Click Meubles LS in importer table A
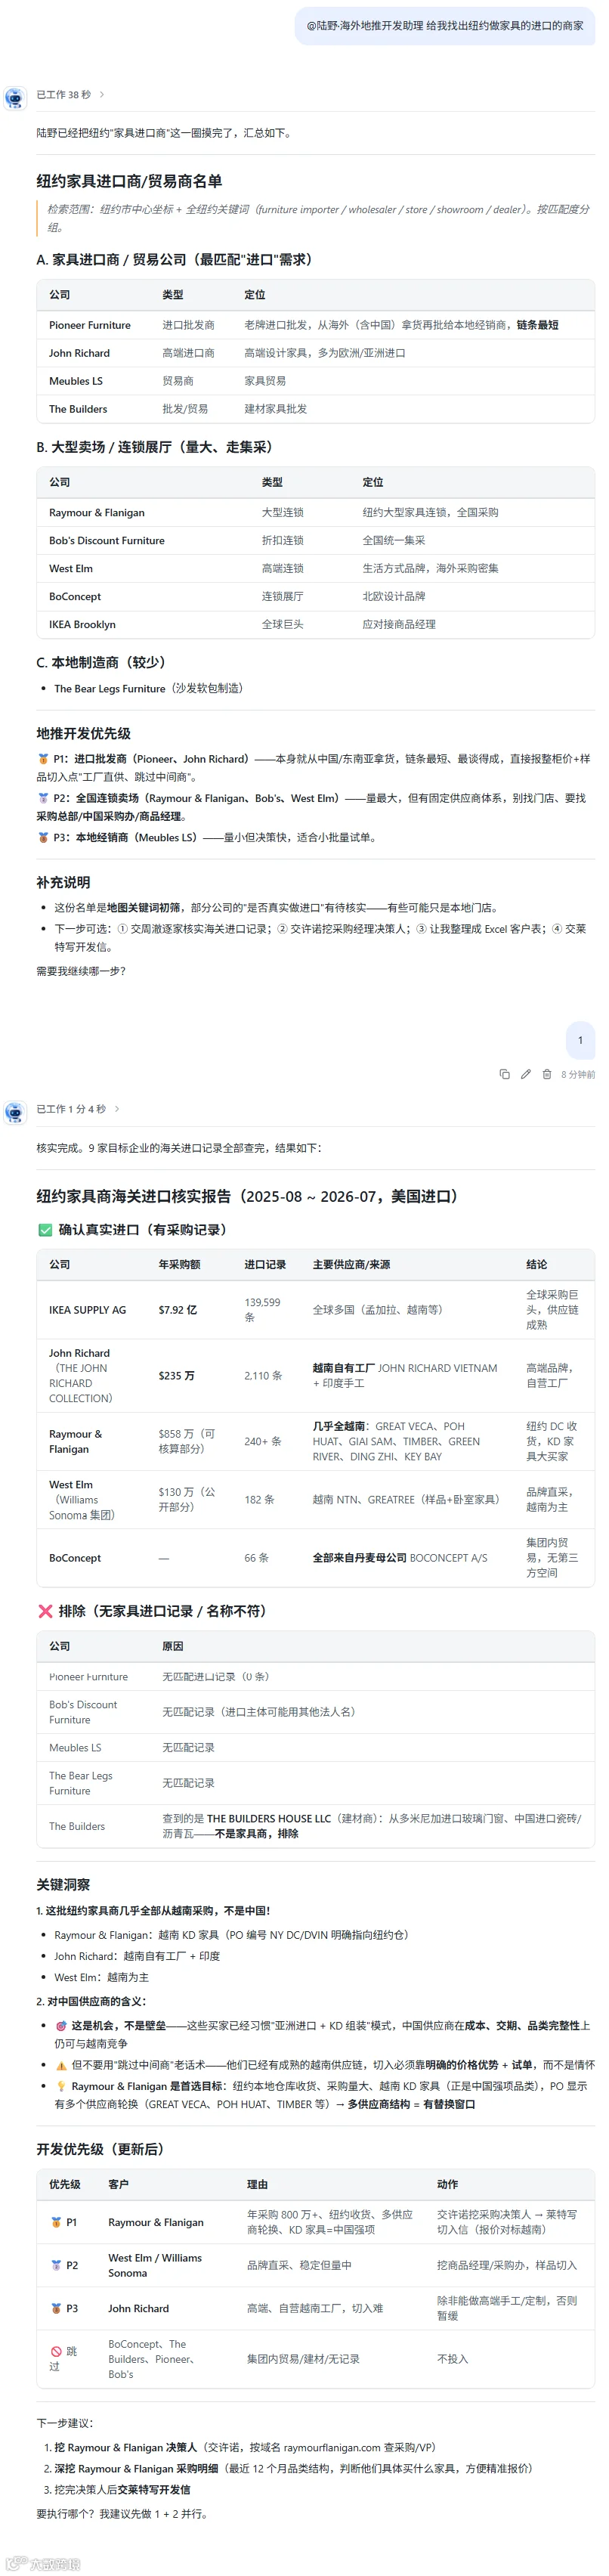Screen dimensions: 609x2576 (76, 381)
